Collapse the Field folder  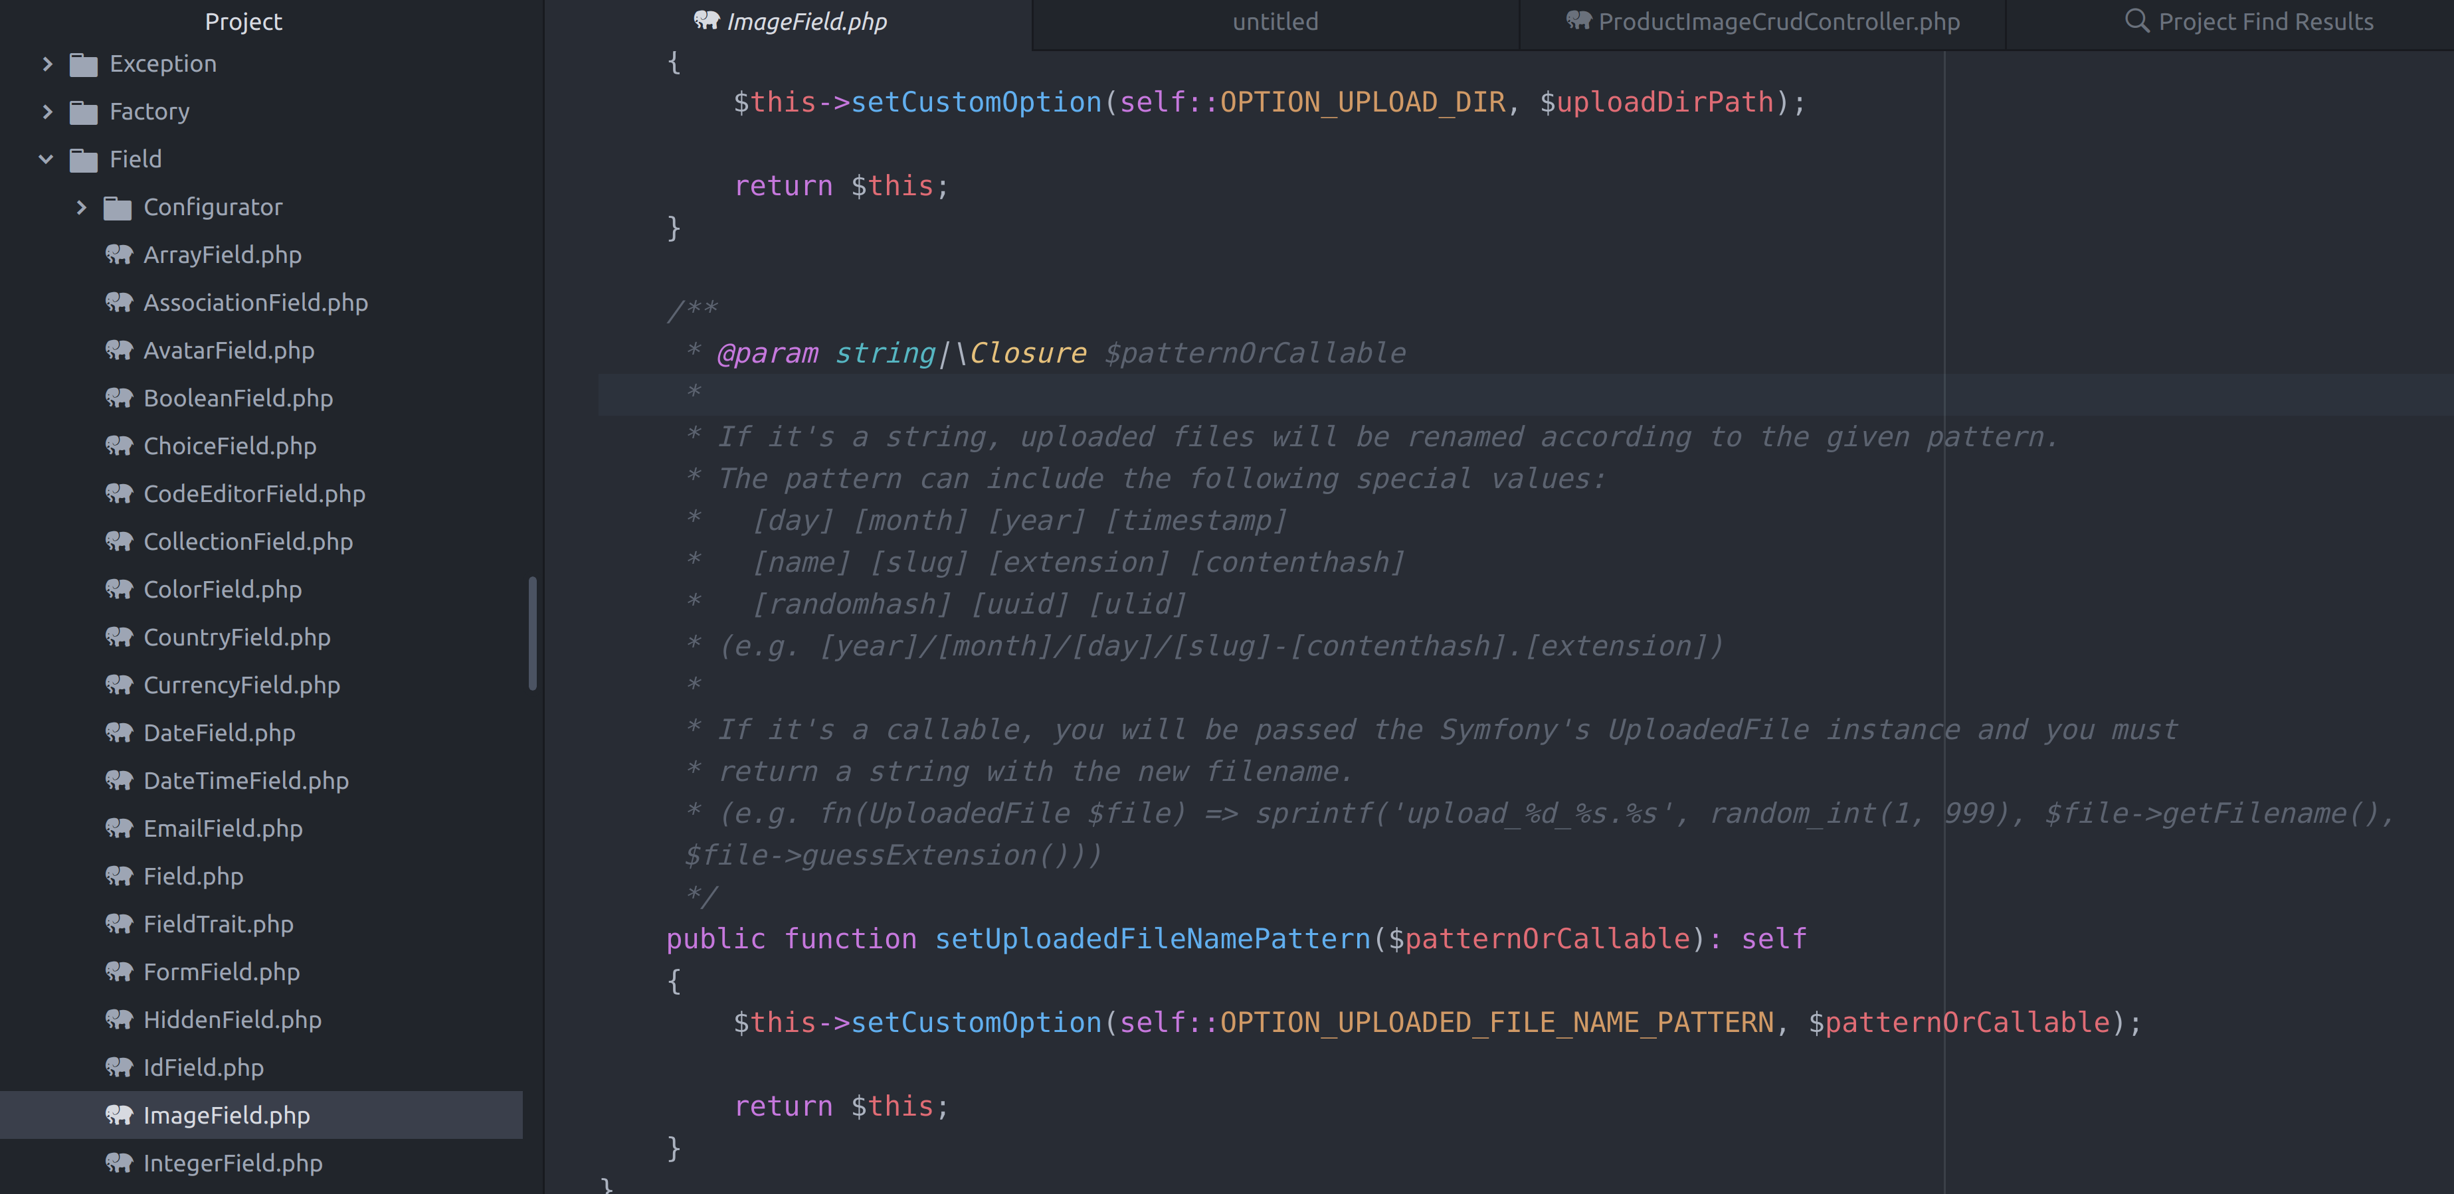[46, 158]
